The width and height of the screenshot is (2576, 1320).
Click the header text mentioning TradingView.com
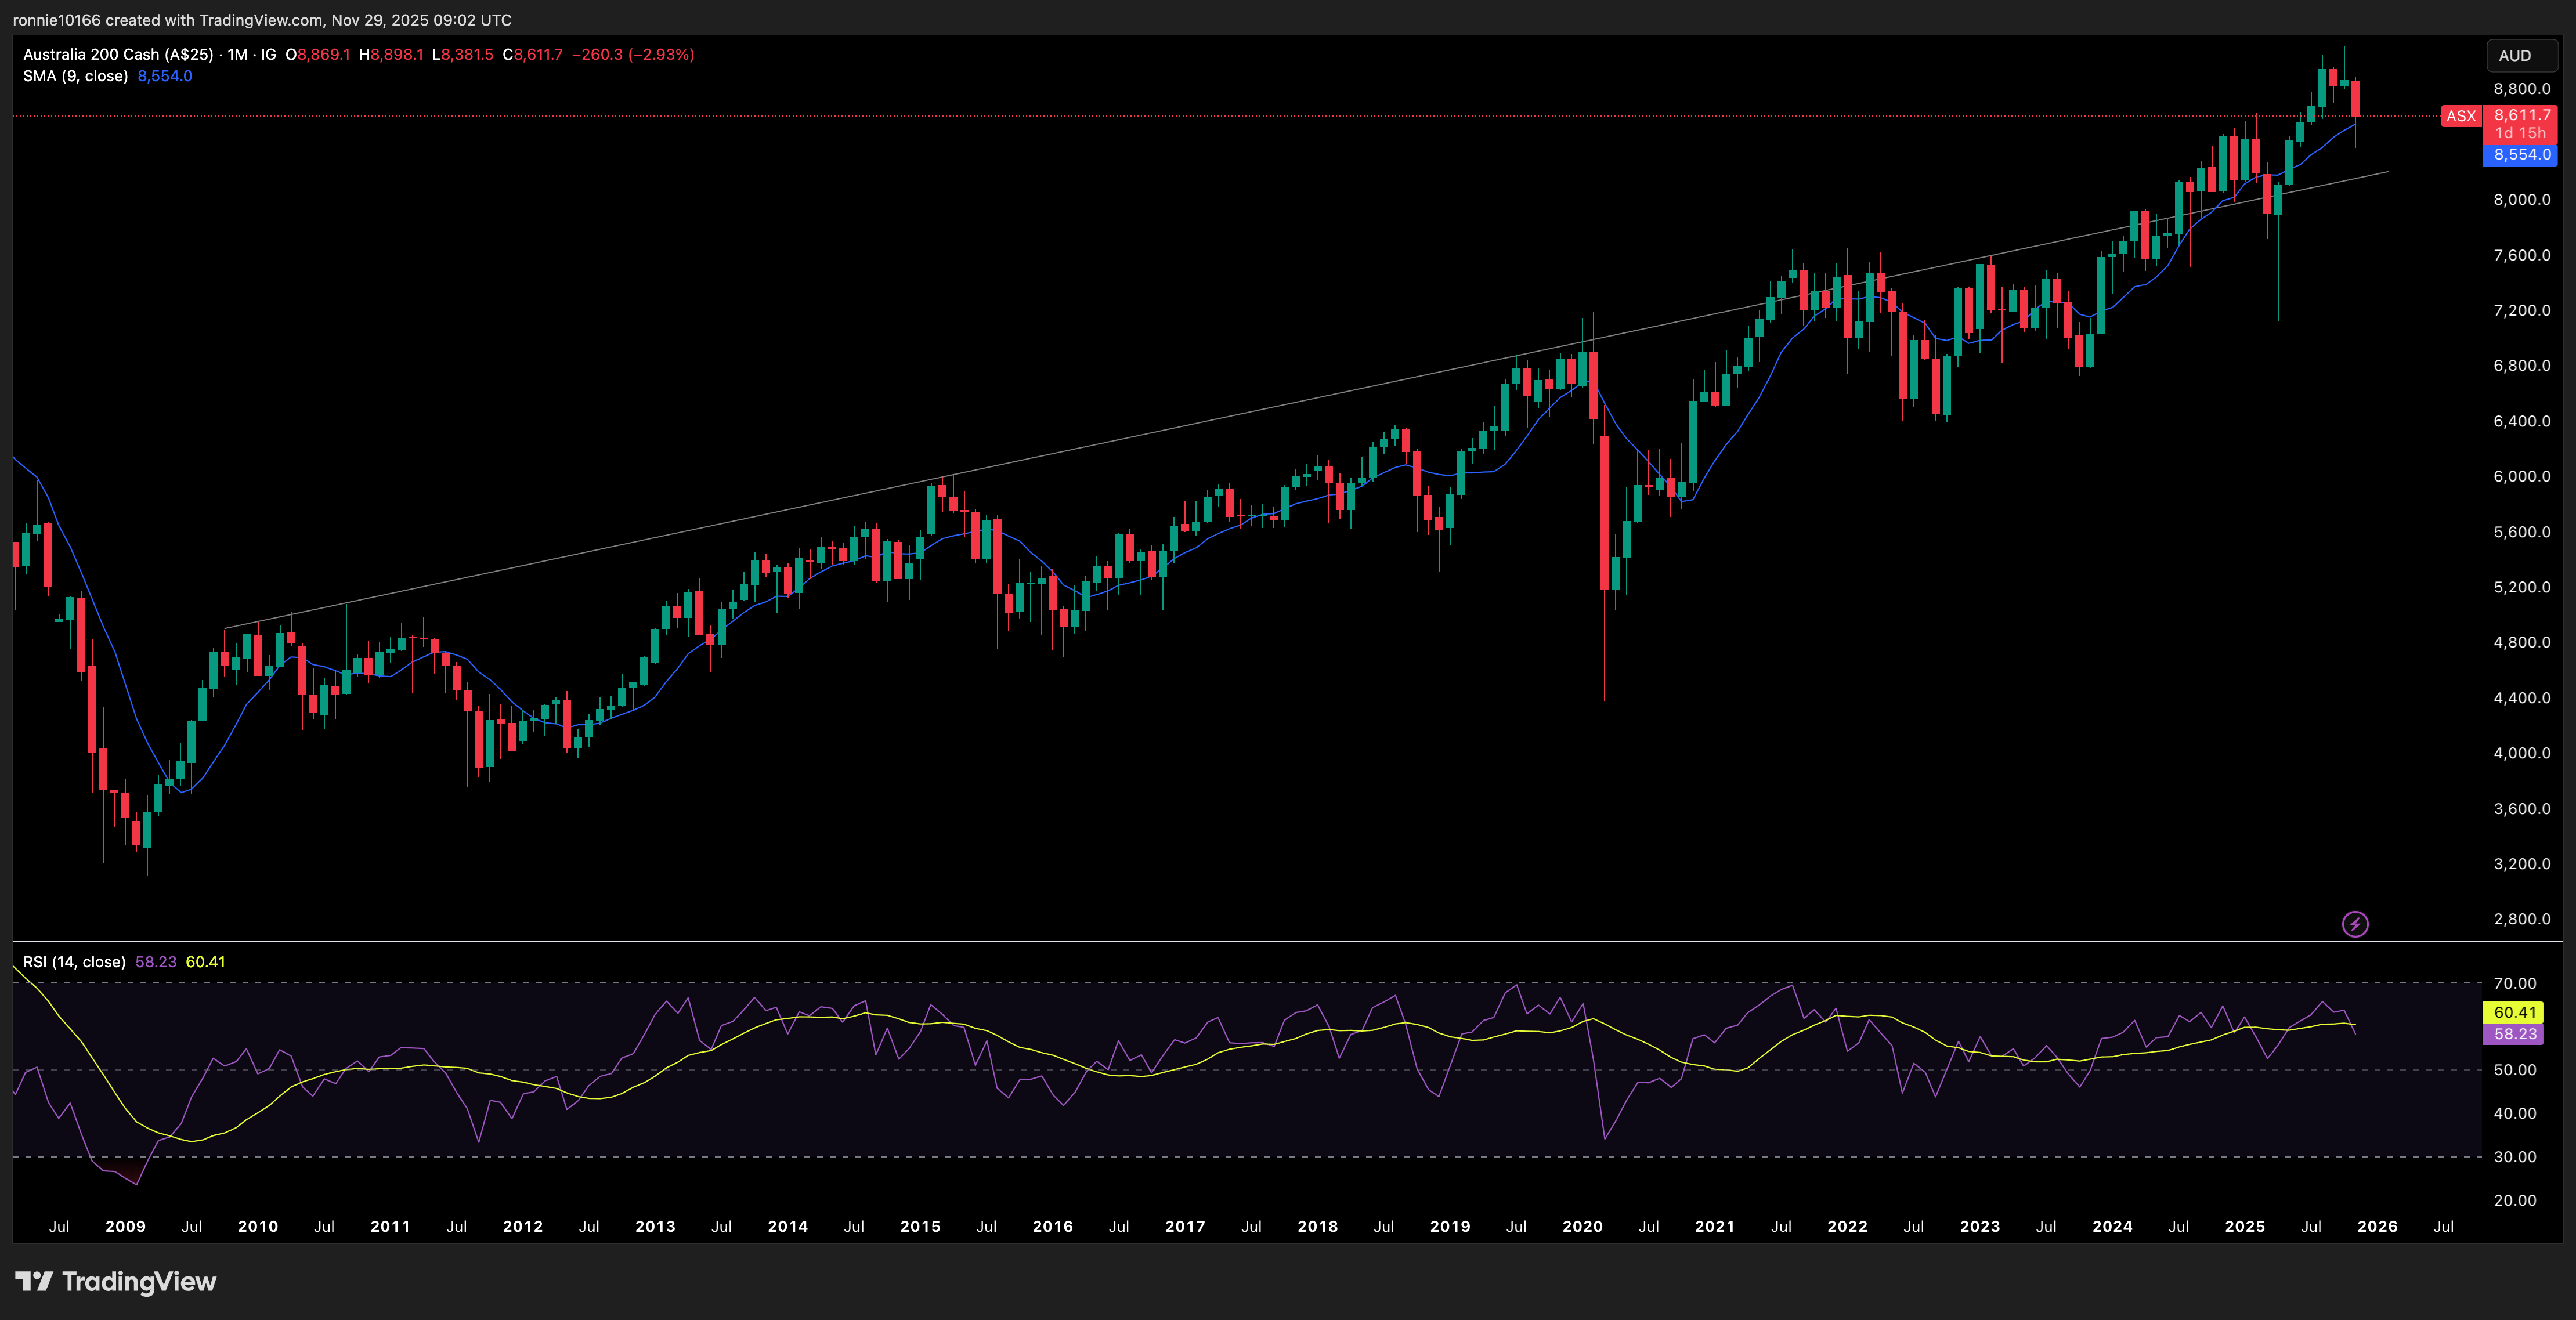click(x=262, y=20)
